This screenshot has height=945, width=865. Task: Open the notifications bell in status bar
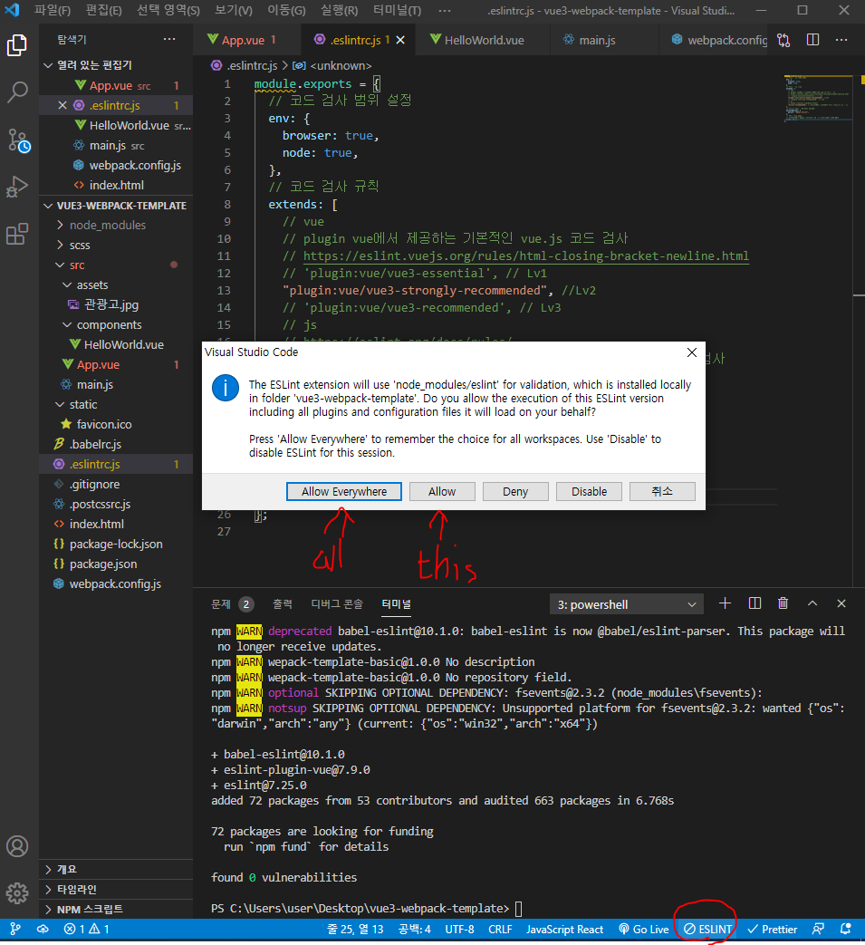click(x=846, y=929)
